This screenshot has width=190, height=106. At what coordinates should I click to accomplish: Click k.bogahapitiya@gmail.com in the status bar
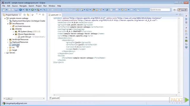click(x=16, y=103)
